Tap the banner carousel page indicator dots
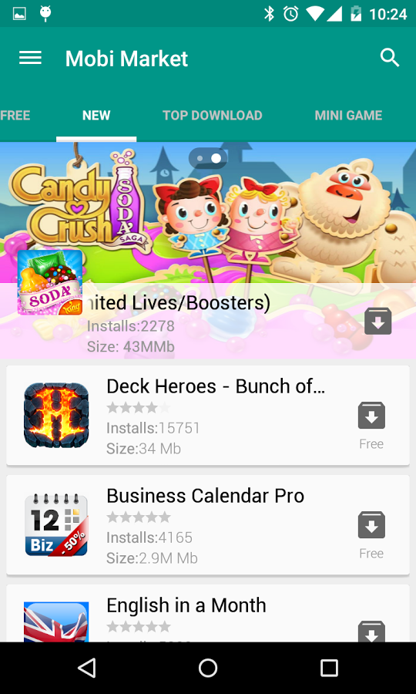The height and width of the screenshot is (694, 416). pyautogui.click(x=208, y=158)
